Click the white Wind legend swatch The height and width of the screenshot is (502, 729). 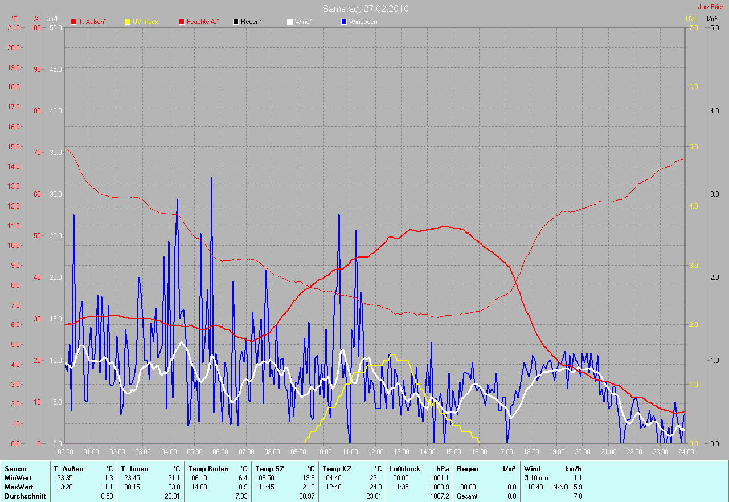point(289,22)
